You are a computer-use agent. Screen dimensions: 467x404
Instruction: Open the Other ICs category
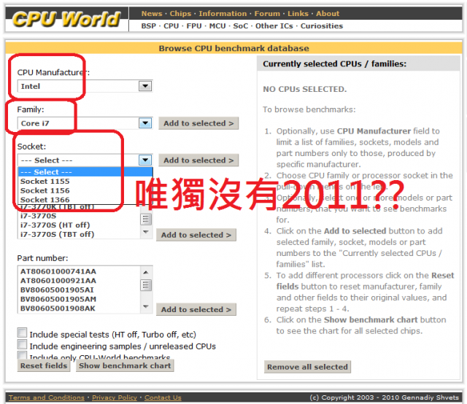tap(274, 26)
